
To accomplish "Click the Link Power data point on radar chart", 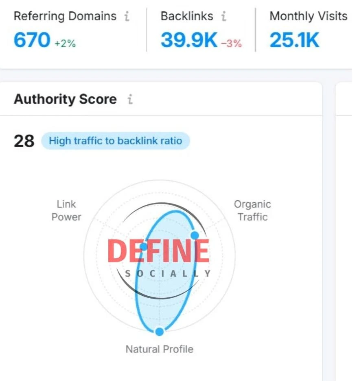I will (x=143, y=246).
